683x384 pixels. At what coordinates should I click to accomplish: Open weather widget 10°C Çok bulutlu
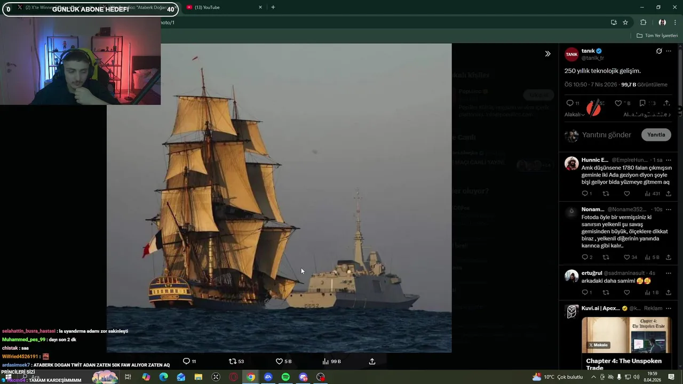(557, 377)
